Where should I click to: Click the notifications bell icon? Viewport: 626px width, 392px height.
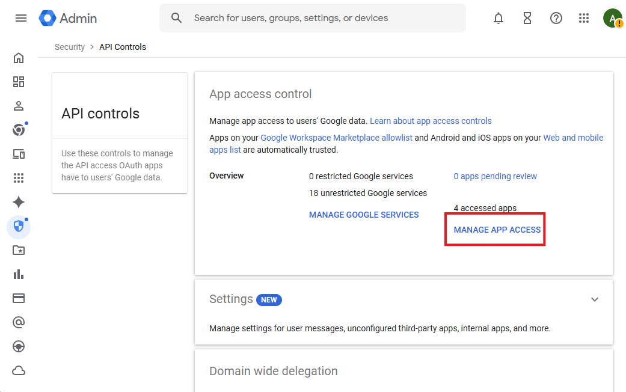point(499,18)
